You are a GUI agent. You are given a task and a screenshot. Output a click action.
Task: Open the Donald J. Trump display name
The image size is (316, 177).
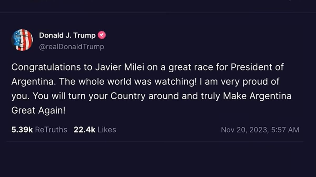tap(67, 35)
